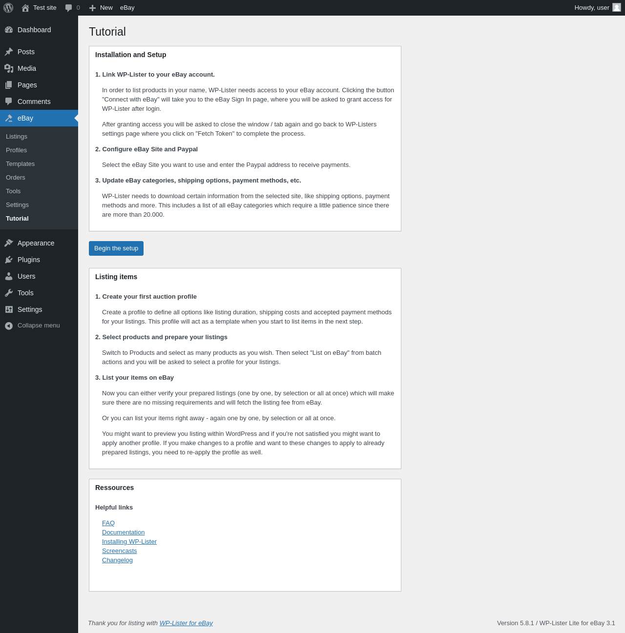Click the Users person icon
Viewport: 625px width, 633px height.
pyautogui.click(x=9, y=276)
